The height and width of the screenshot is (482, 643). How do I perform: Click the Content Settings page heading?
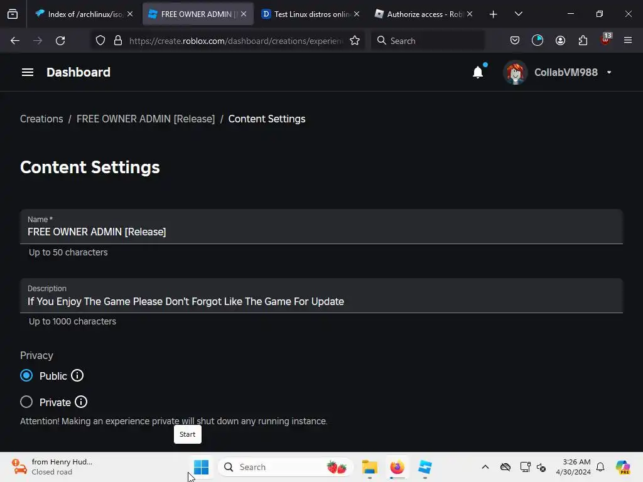click(90, 167)
